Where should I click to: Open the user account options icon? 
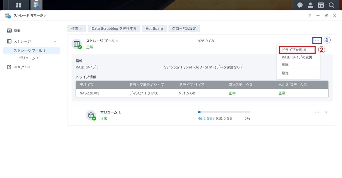(x=310, y=5)
